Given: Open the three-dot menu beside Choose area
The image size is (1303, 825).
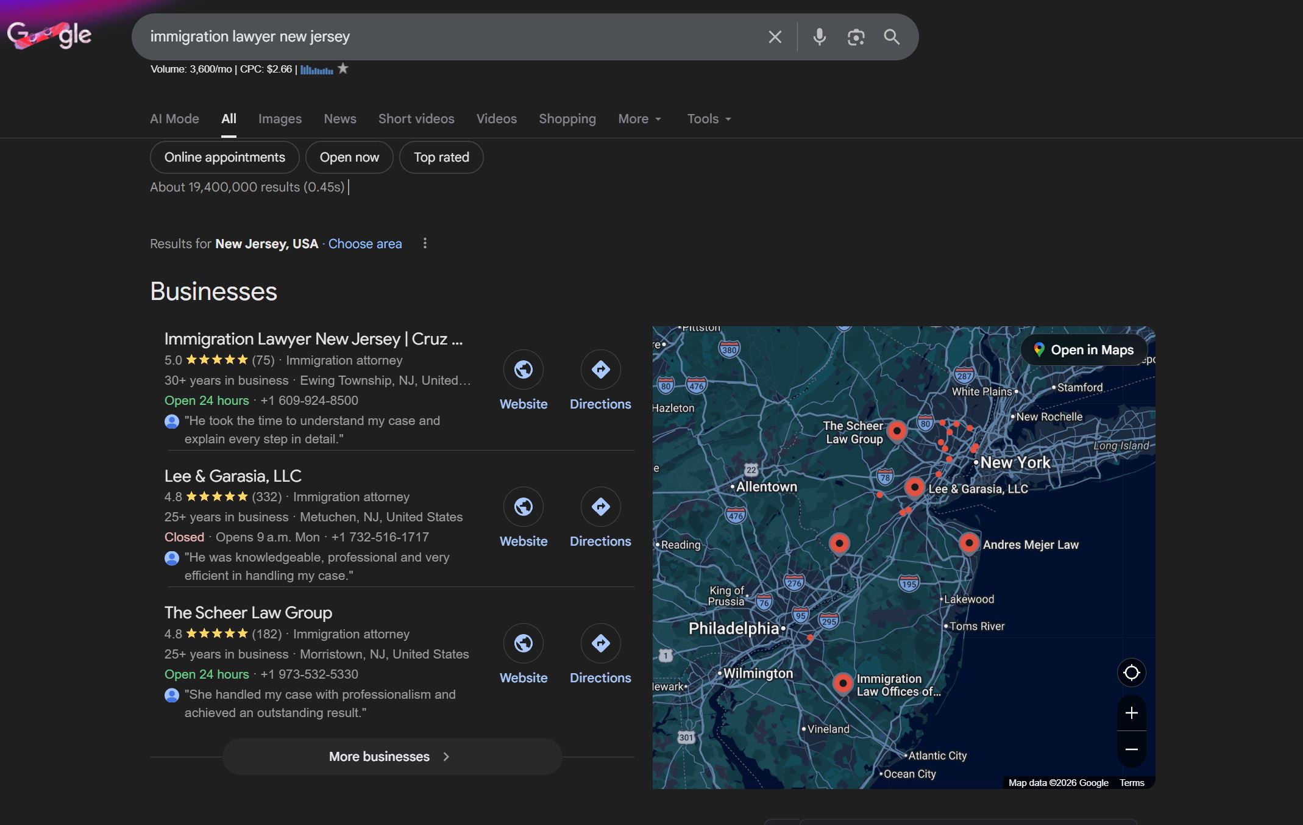Looking at the screenshot, I should (x=424, y=243).
